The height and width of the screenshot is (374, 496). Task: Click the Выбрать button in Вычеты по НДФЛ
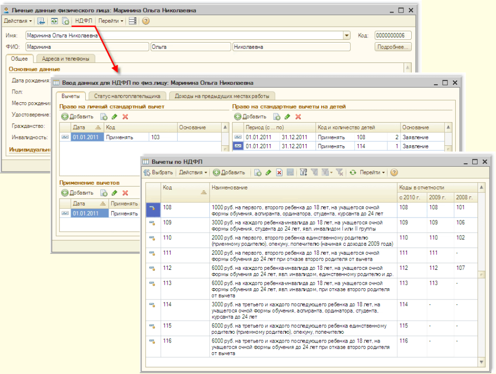(158, 172)
